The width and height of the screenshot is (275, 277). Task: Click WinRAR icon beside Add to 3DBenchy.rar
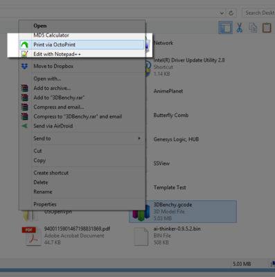pyautogui.click(x=24, y=98)
